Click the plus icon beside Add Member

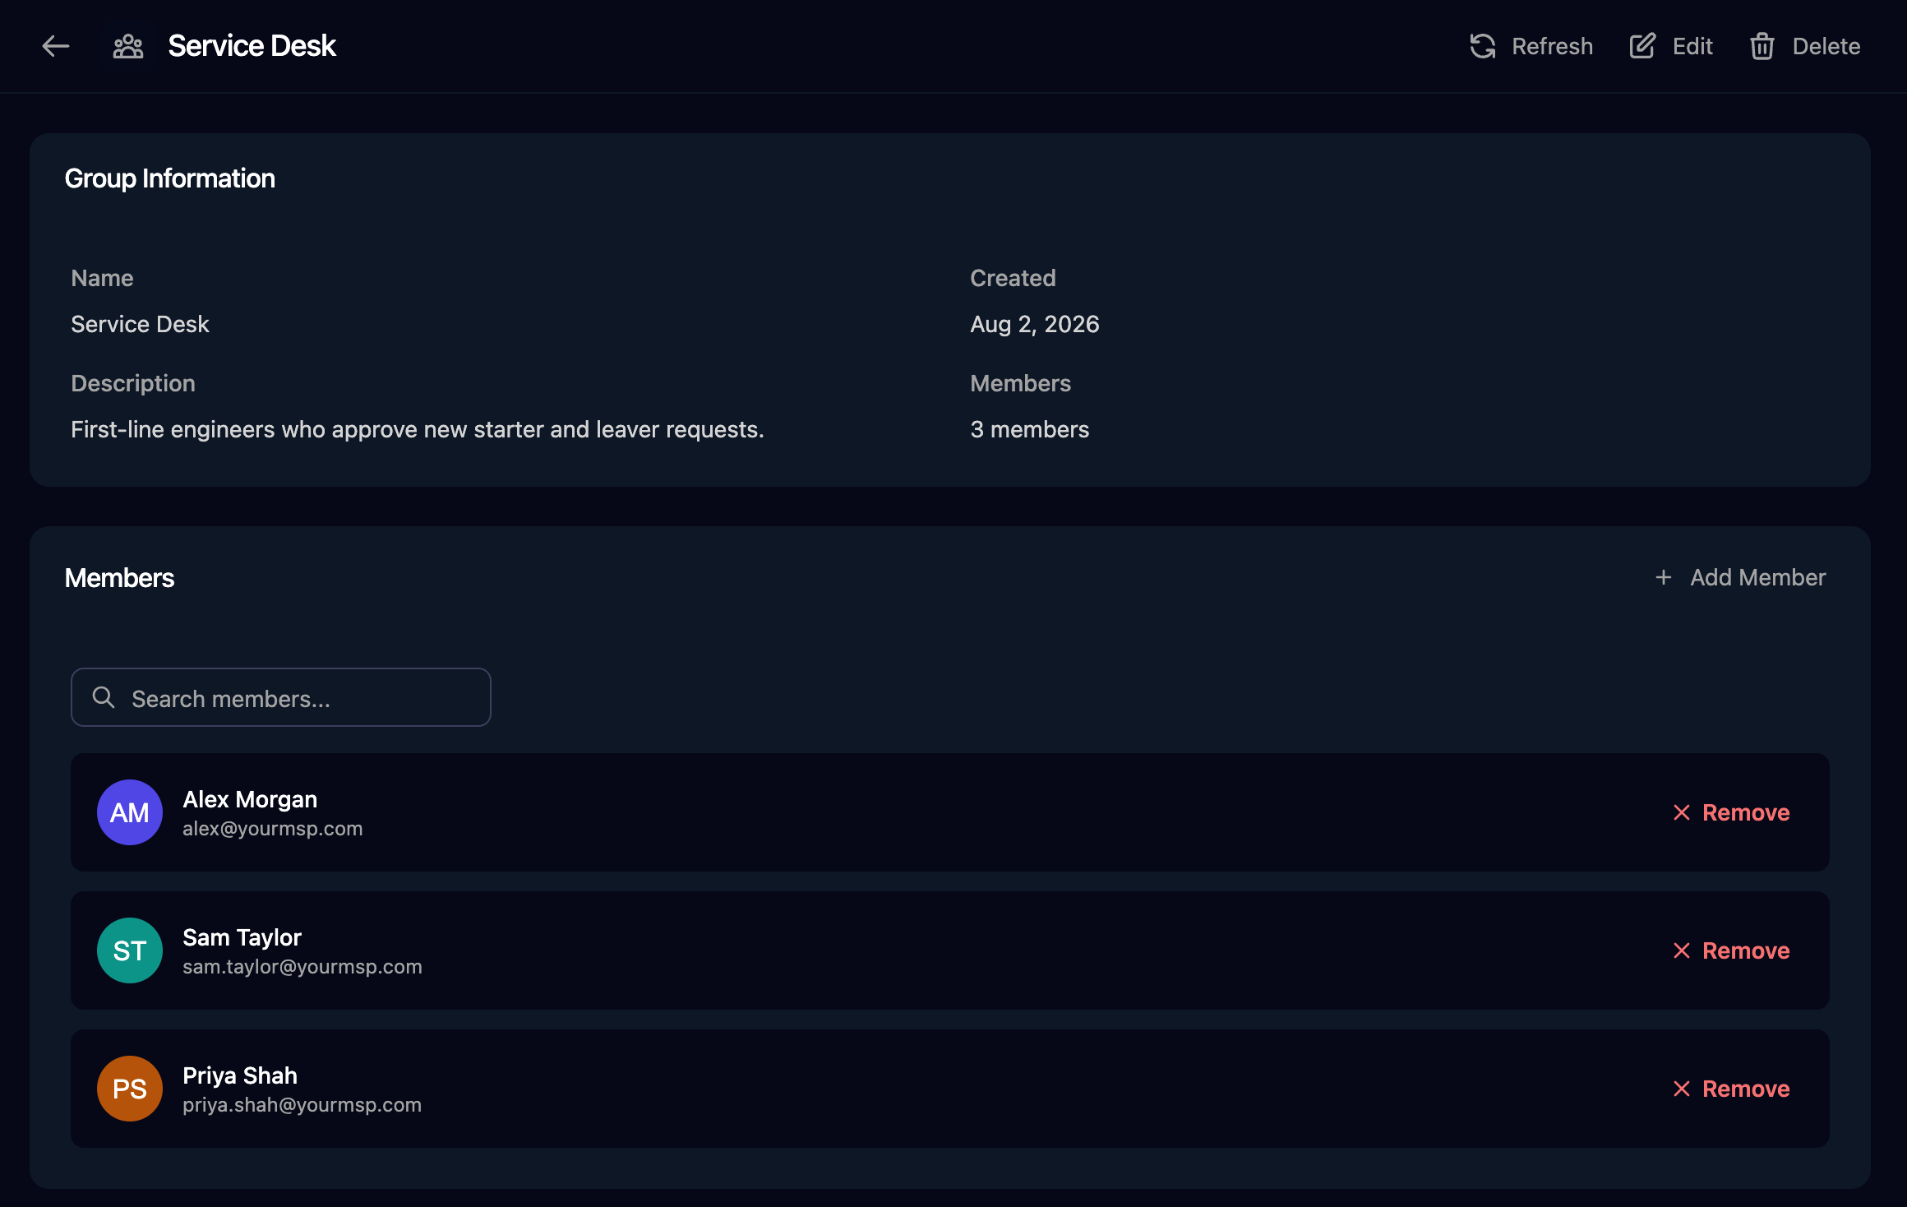(1664, 577)
